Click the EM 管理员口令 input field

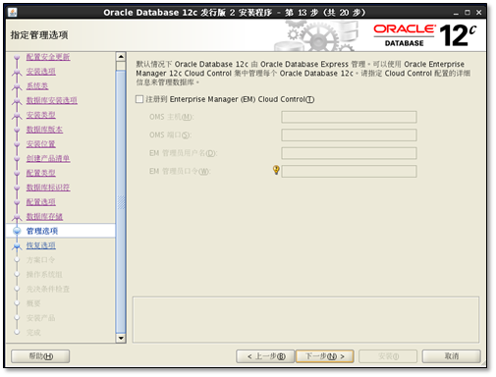click(x=349, y=171)
